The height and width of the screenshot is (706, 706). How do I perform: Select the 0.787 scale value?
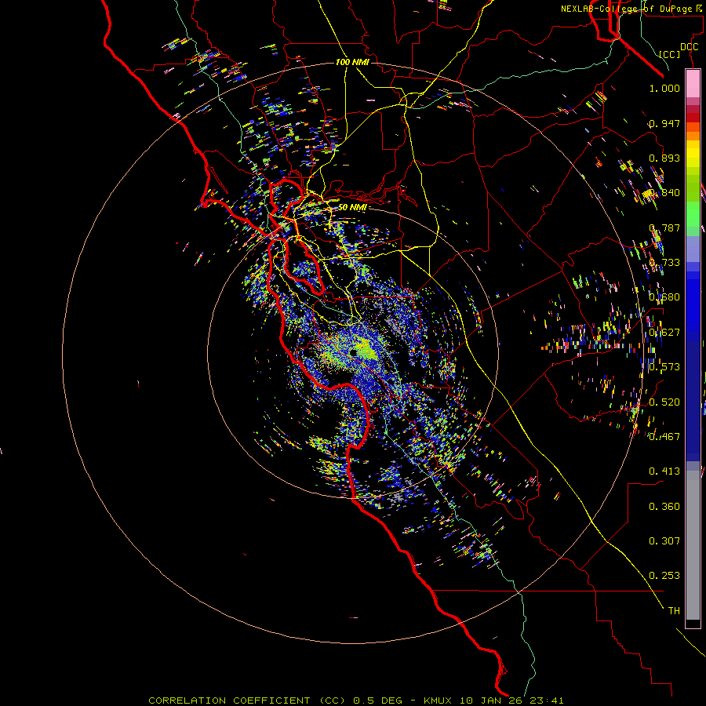[664, 227]
